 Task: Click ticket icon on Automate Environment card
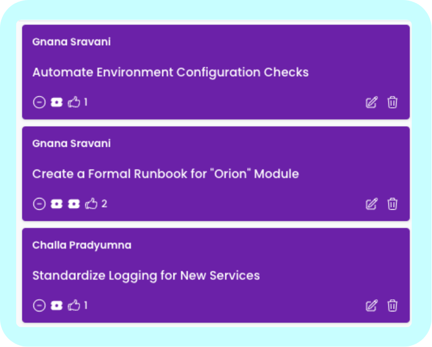[56, 102]
